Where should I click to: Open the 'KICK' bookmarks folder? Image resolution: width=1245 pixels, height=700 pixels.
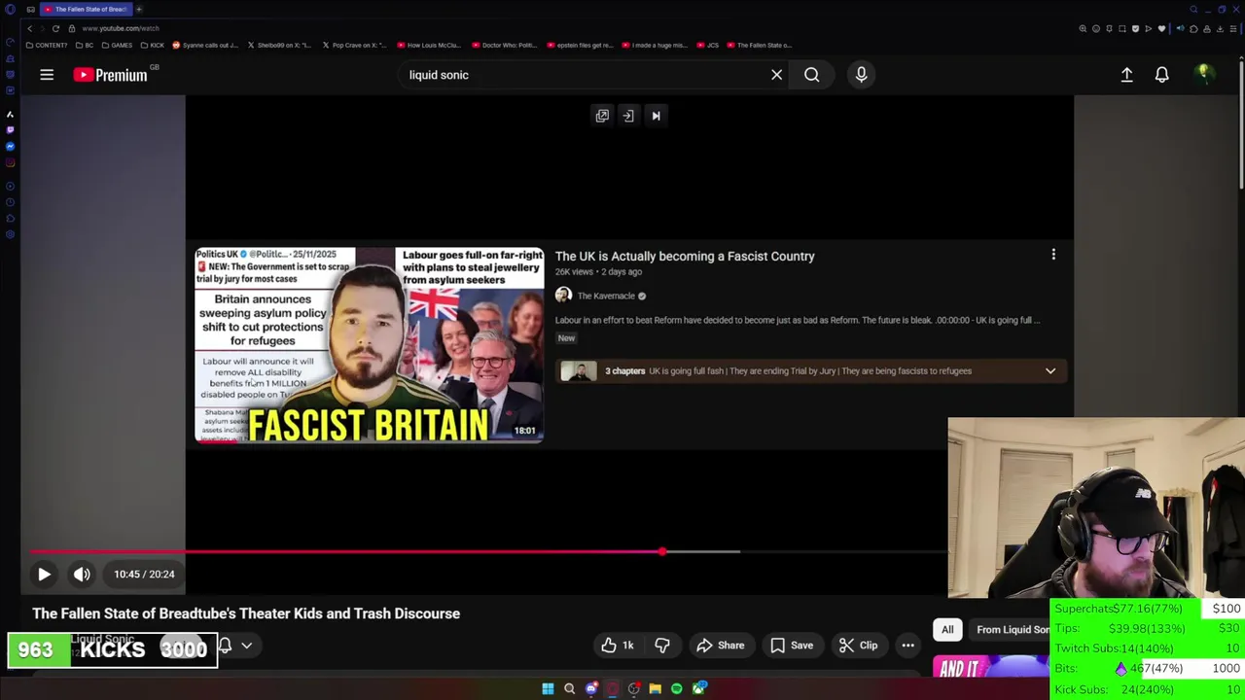point(153,45)
